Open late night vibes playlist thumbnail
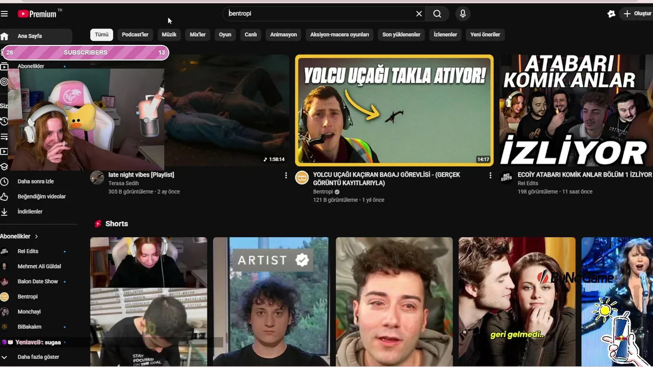Viewport: 653px width, 367px height. coord(227,111)
